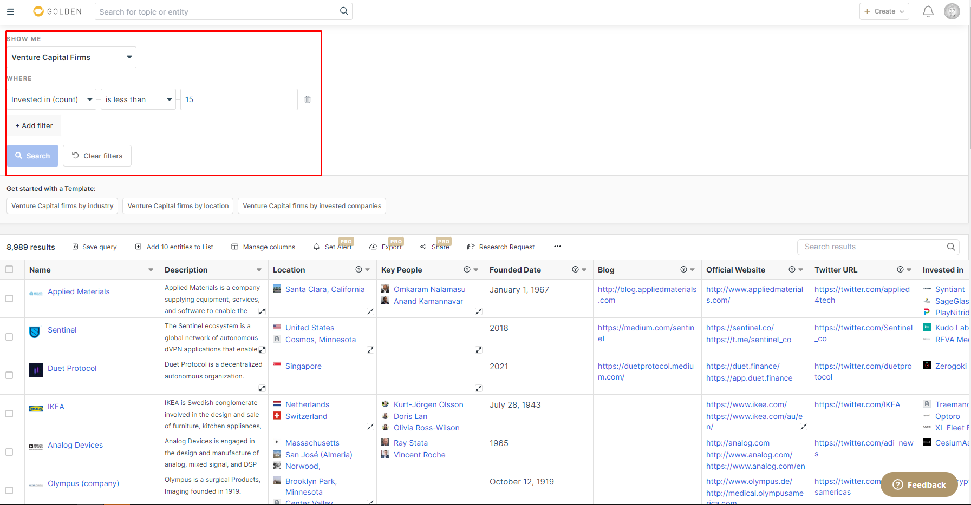Expand the Applied Materials key people cell

click(x=479, y=311)
